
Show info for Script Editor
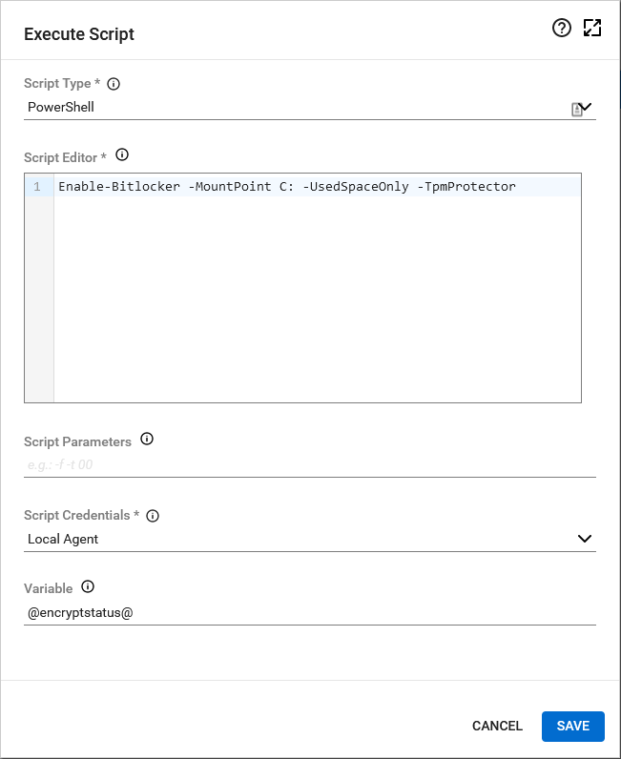click(x=121, y=155)
